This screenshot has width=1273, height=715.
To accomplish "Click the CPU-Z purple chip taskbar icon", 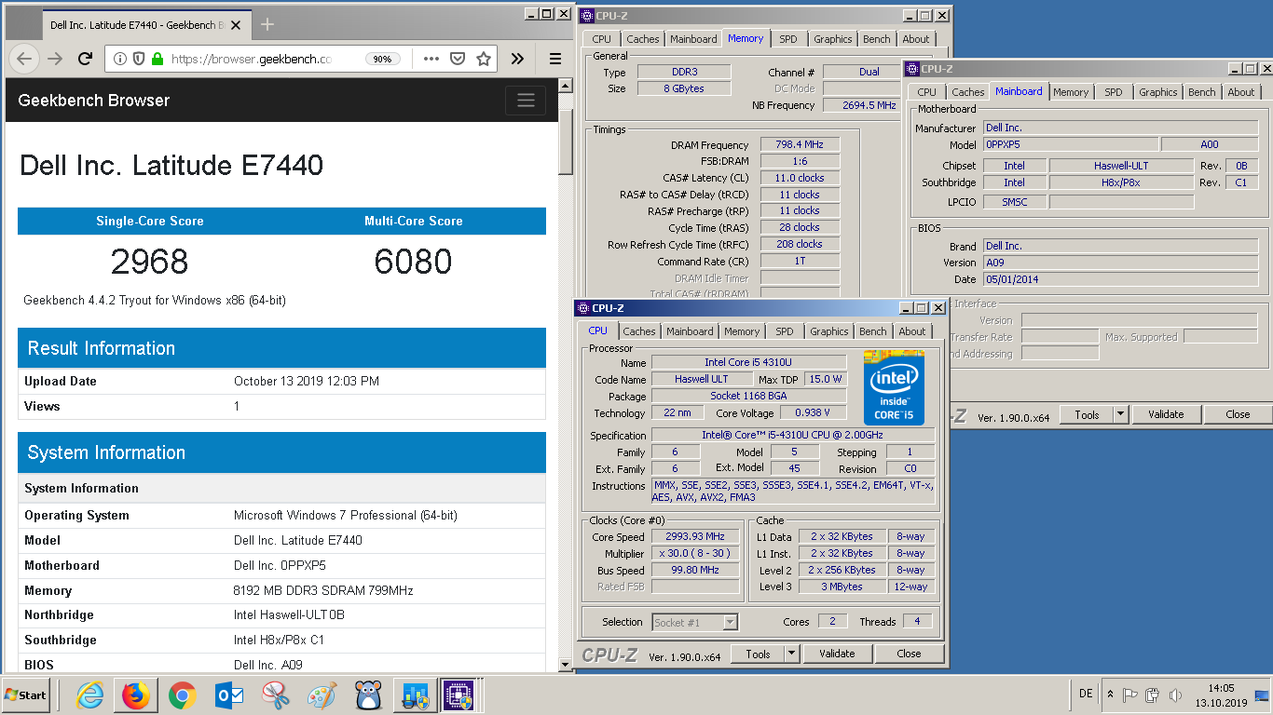I will (459, 695).
